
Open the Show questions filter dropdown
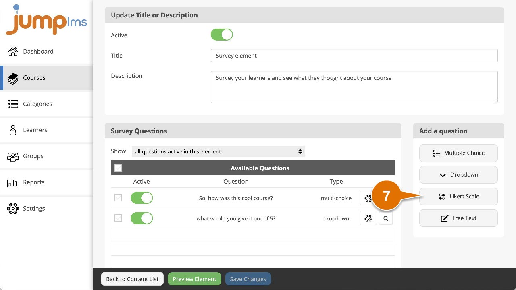218,151
